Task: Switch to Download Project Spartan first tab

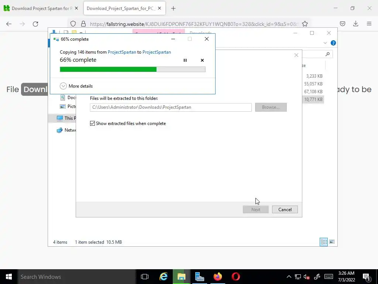Action: 41,9
